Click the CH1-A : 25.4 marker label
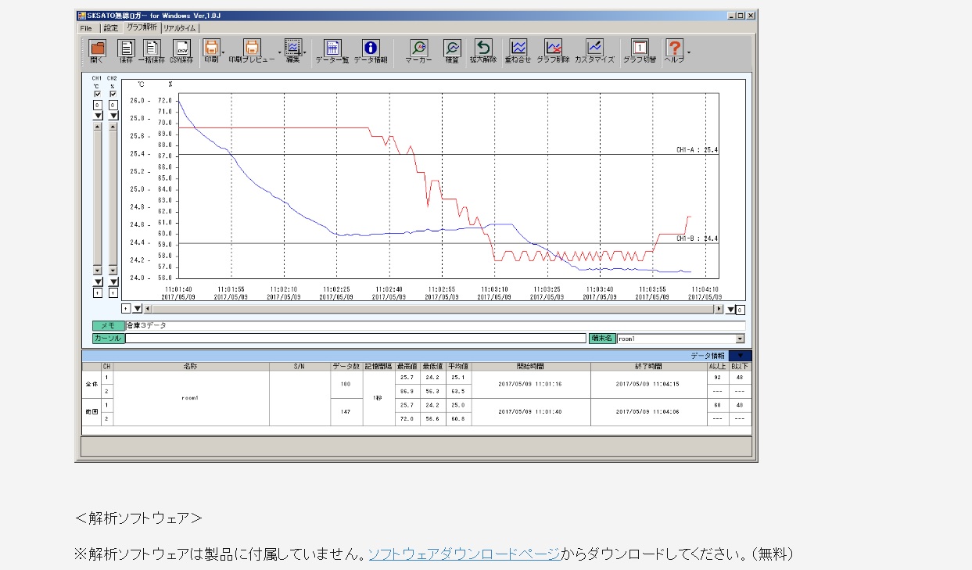972x570 pixels. 698,149
